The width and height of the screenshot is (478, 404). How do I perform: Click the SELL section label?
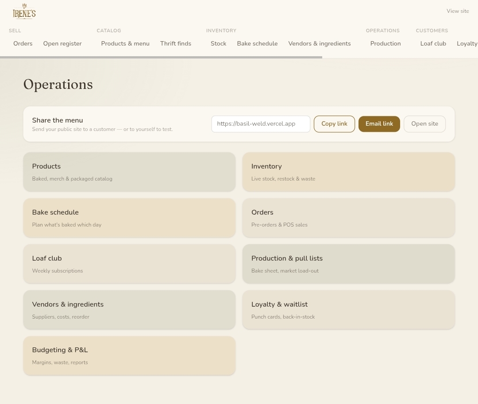[15, 31]
